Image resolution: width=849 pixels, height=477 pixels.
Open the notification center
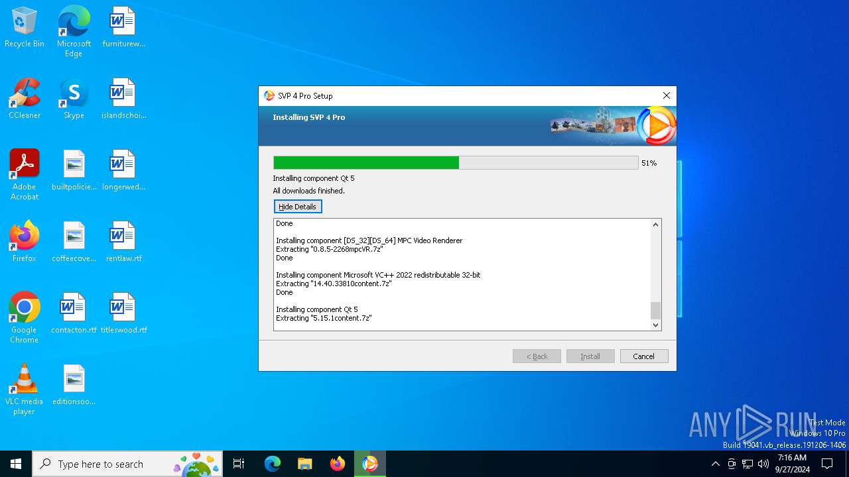pyautogui.click(x=827, y=464)
